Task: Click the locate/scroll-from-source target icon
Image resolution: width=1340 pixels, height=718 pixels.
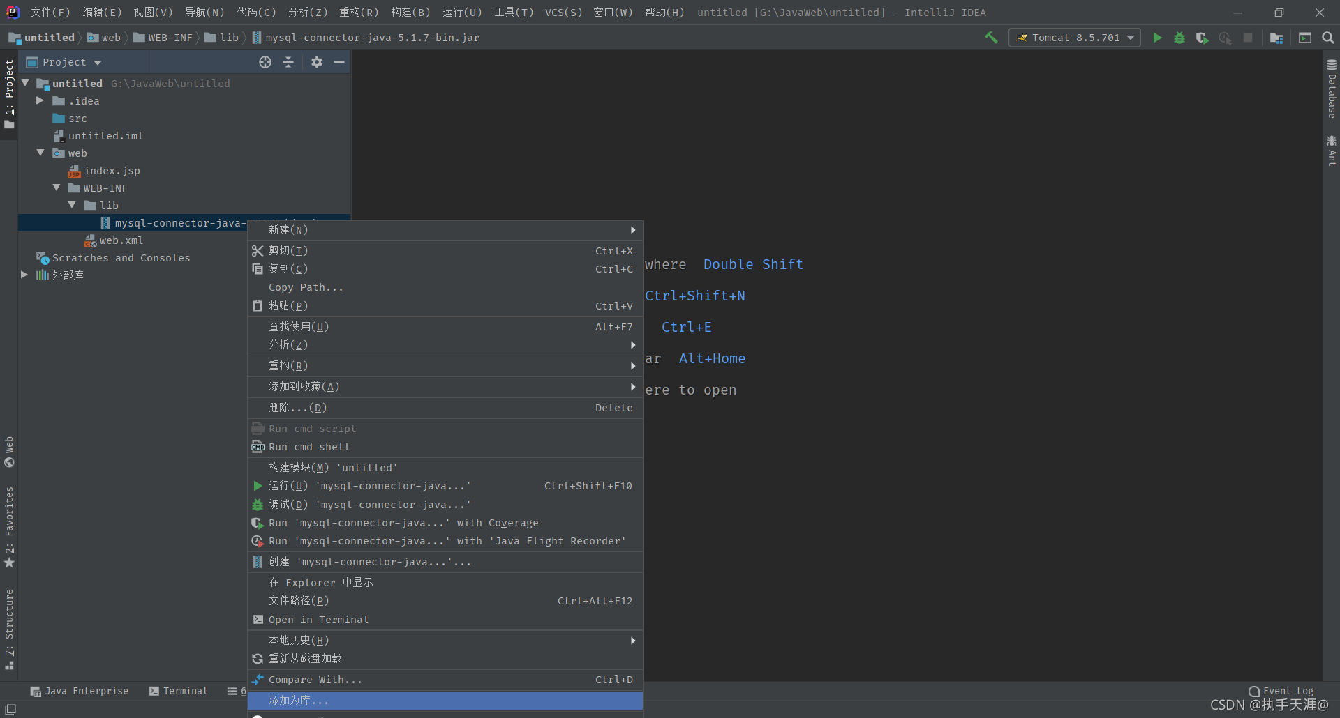Action: [x=265, y=62]
